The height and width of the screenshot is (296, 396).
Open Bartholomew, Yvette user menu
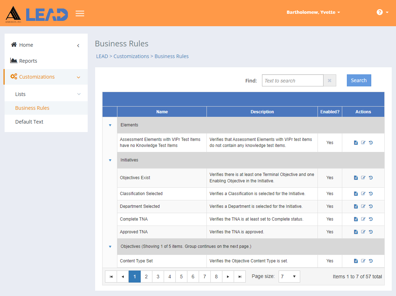tap(313, 12)
